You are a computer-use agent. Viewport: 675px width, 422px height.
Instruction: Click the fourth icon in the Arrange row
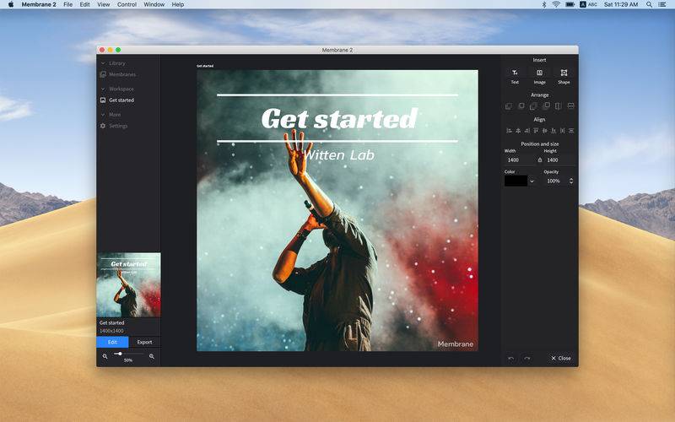coord(546,106)
